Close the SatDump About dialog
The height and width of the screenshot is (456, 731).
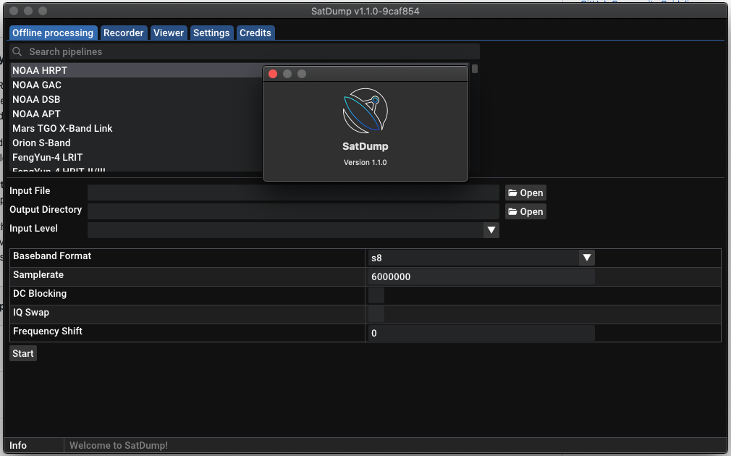pyautogui.click(x=273, y=74)
